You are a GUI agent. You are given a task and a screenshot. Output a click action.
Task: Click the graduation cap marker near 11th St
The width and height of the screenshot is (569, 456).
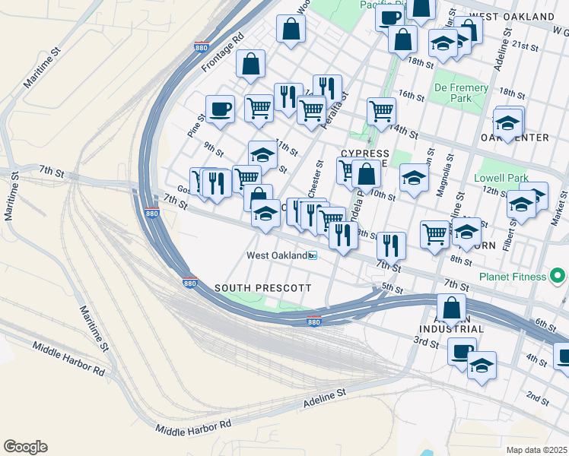pyautogui.click(x=262, y=154)
